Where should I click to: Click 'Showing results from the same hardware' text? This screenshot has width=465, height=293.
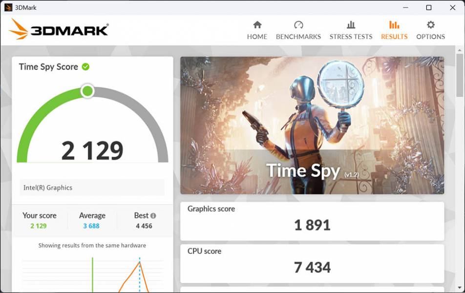pyautogui.click(x=92, y=245)
